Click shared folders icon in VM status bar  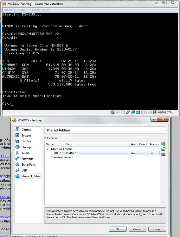point(138,112)
